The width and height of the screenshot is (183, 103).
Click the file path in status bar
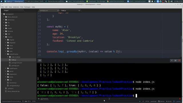point(11,101)
